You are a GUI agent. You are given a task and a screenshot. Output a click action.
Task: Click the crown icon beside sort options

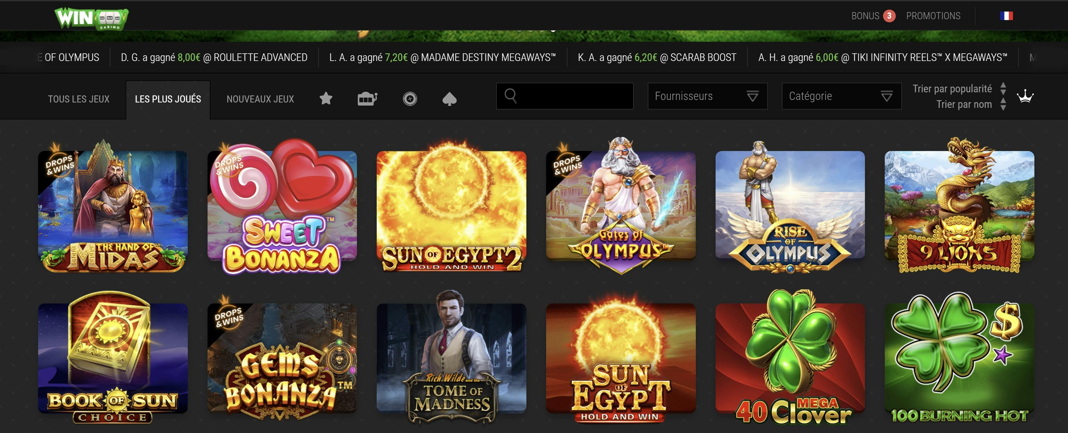1025,96
